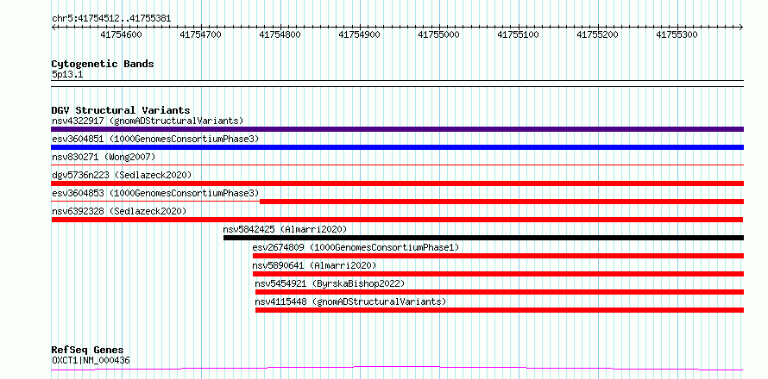Select the black nsv5842425 variant bar

(x=484, y=238)
